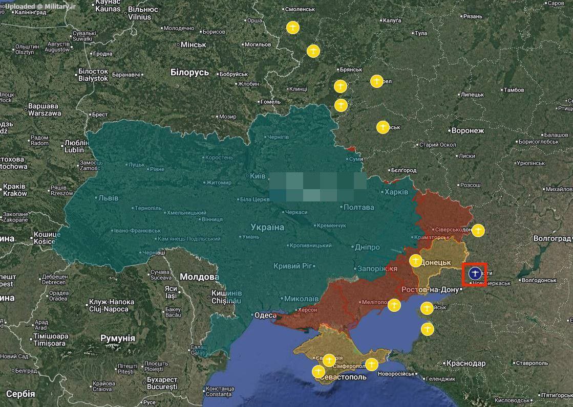Click the Київ city label
The image size is (573, 407).
tap(258, 175)
